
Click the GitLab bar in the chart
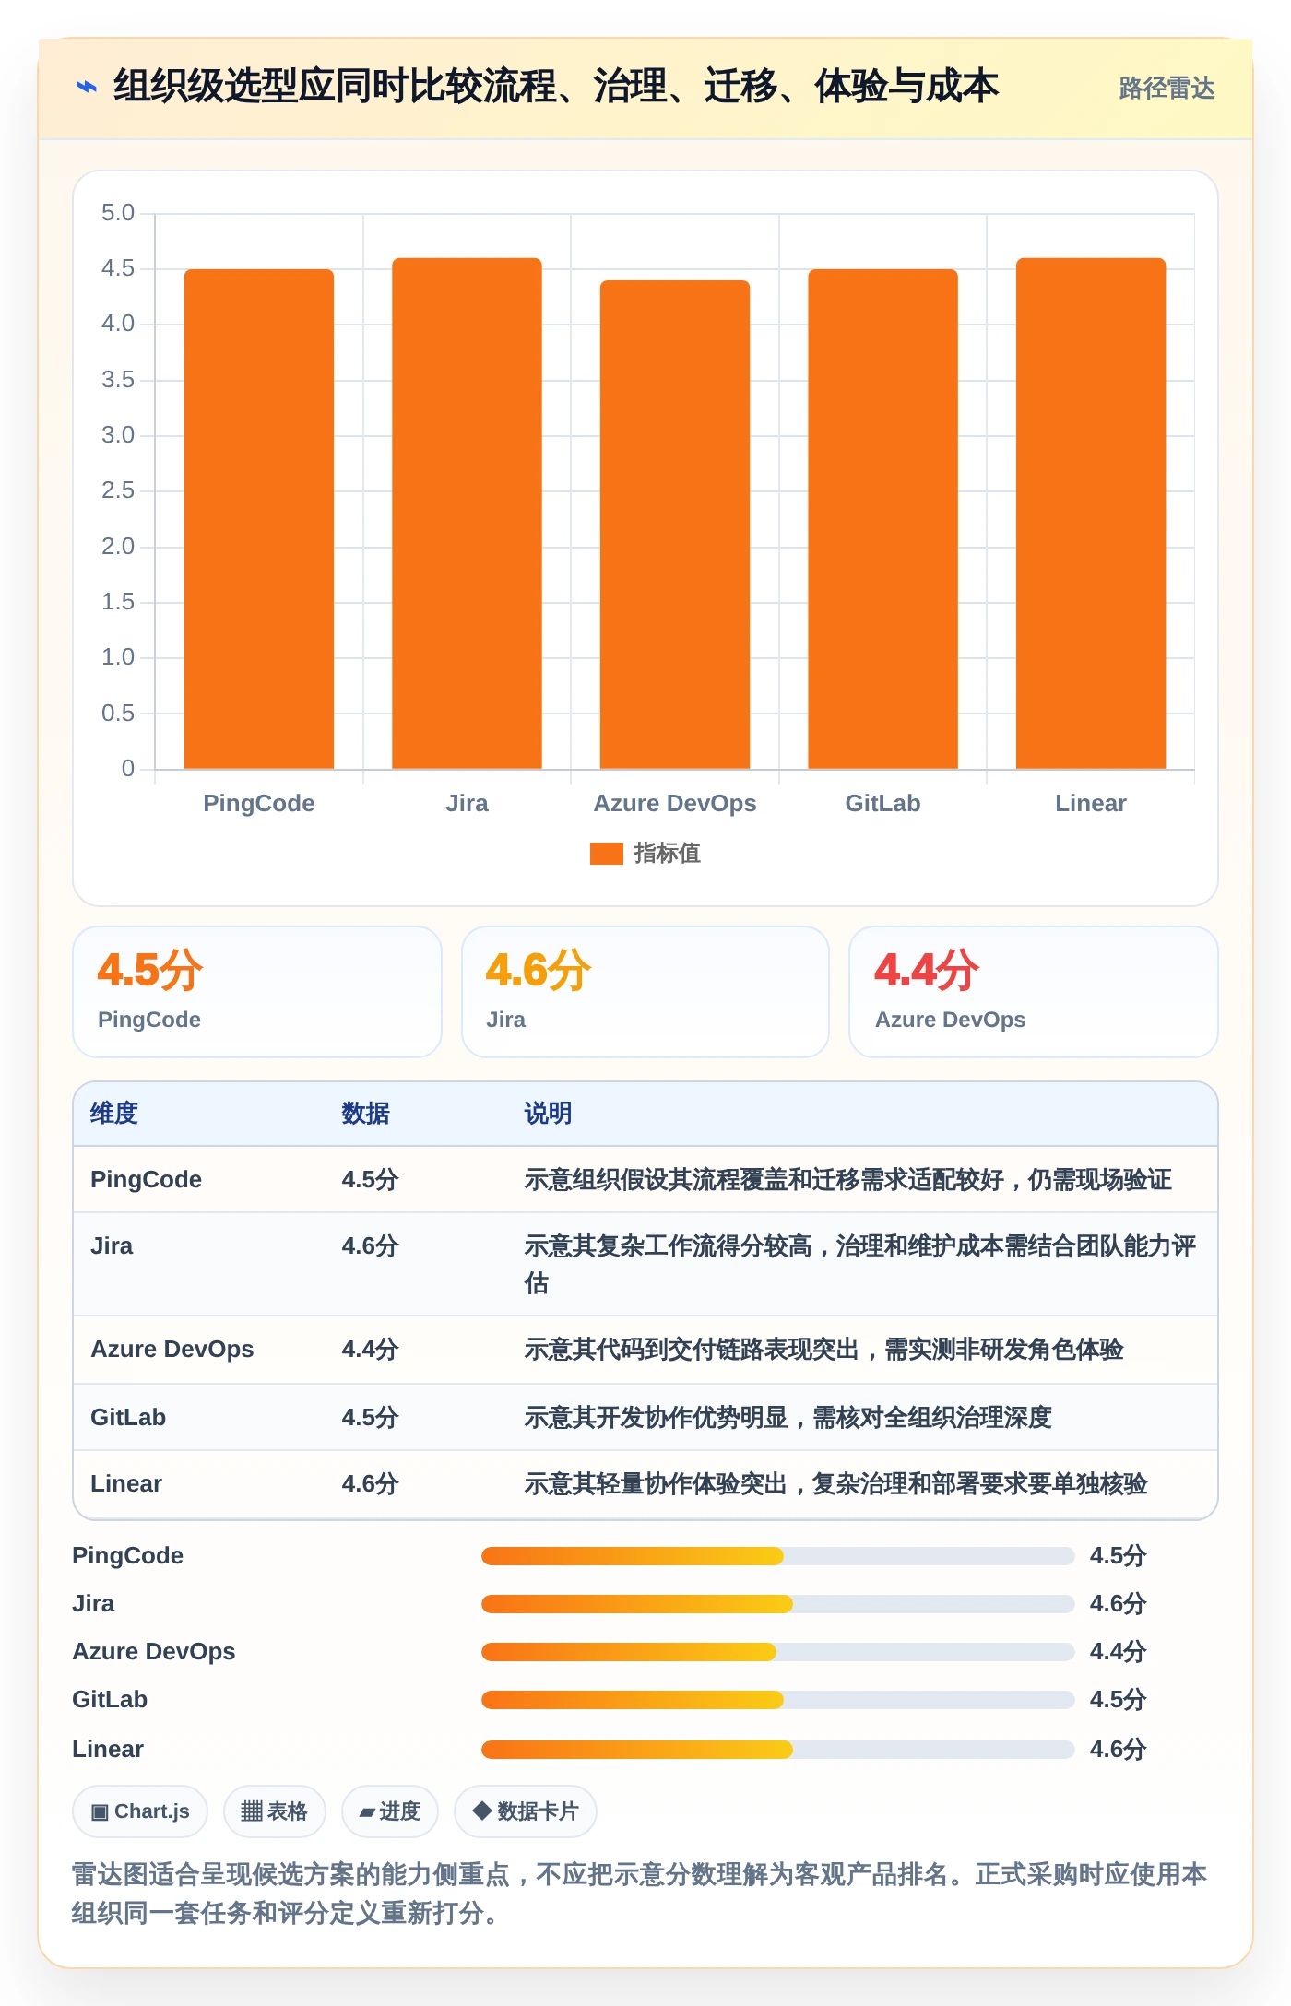[x=882, y=519]
